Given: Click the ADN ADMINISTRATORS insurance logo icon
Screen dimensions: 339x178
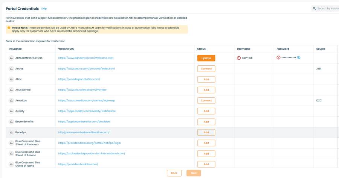Looking at the screenshot, I should point(11,58).
